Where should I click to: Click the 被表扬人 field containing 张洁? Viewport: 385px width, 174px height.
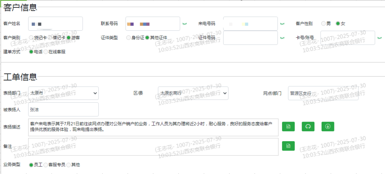(63, 109)
